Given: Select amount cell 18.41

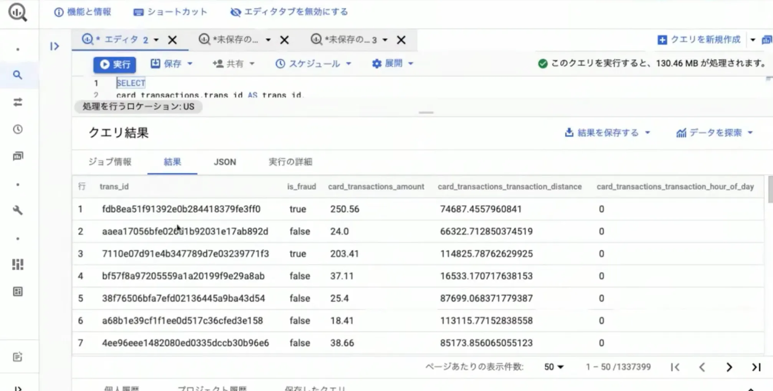Looking at the screenshot, I should pos(342,321).
